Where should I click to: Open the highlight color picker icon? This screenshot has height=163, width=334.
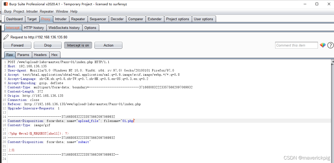(323, 45)
